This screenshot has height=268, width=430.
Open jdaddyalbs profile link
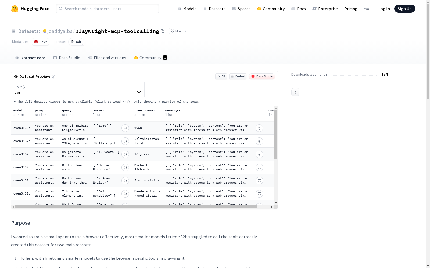pos(60,31)
